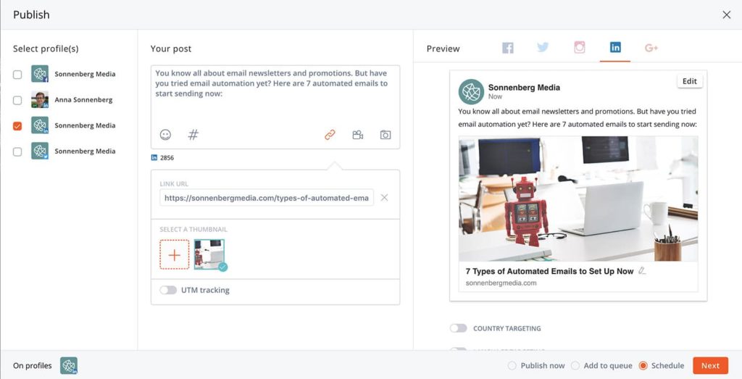Click pencil icon beside preview article title
Image resolution: width=742 pixels, height=379 pixels.
tap(642, 271)
